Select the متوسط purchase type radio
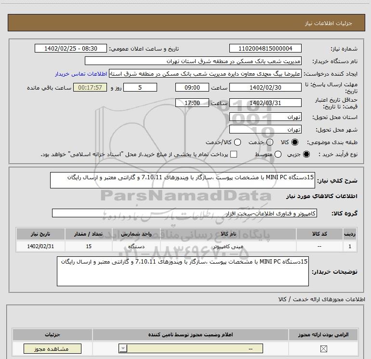The width and height of the screenshot is (371, 359). [278, 155]
